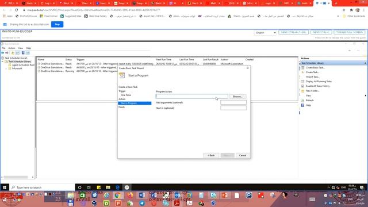Click Display All Running Tasks link

pos(319,82)
